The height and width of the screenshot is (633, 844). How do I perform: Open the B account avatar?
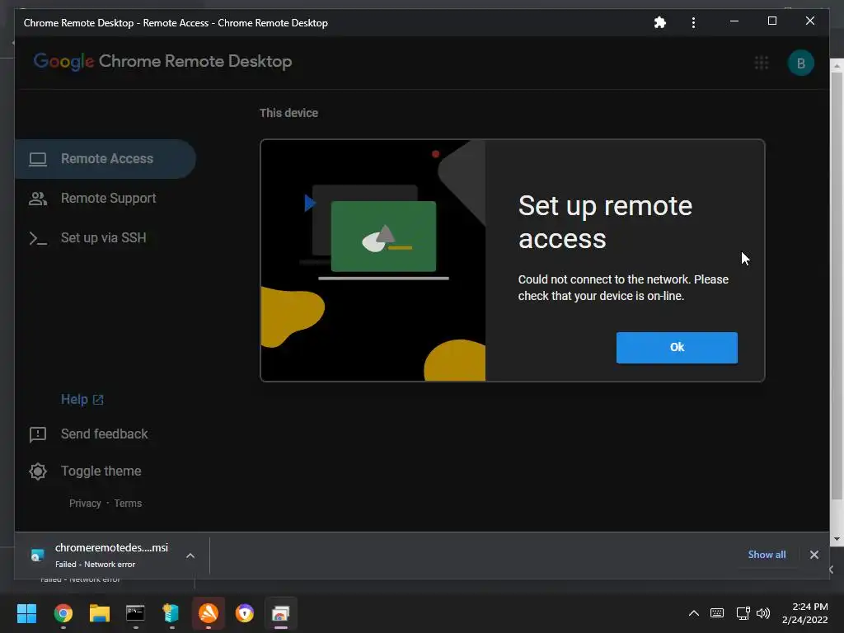tap(800, 63)
